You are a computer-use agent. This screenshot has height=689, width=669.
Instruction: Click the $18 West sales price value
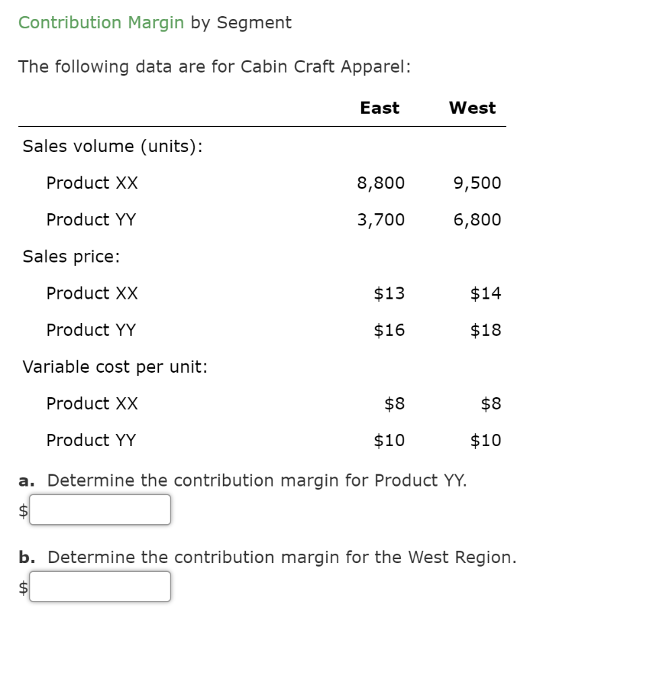[x=487, y=330]
